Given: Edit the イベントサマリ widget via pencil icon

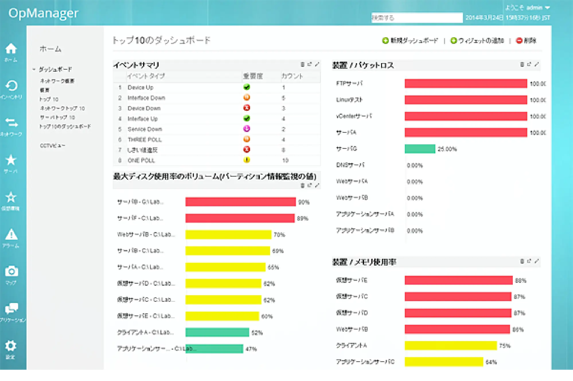Looking at the screenshot, I should (316, 65).
